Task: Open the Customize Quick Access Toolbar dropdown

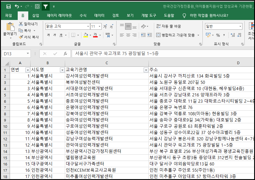Action: [x=54, y=7]
